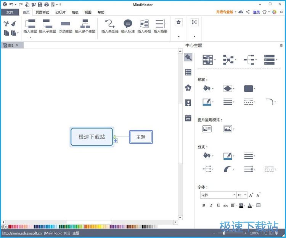Open the 文件 menu
The width and height of the screenshot is (286, 238).
10,12
